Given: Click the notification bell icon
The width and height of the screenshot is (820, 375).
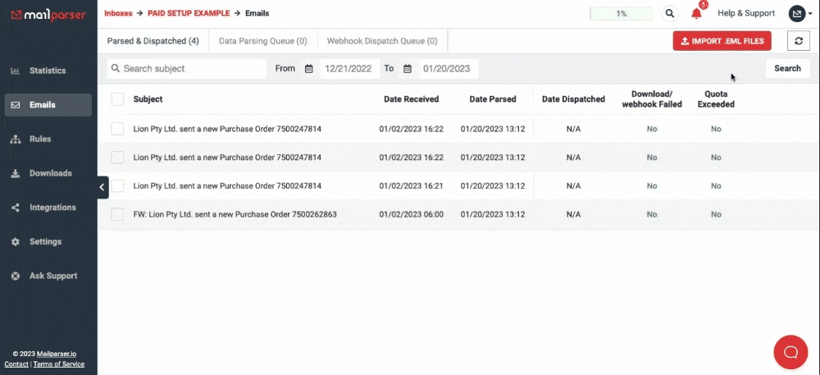Looking at the screenshot, I should click(696, 13).
